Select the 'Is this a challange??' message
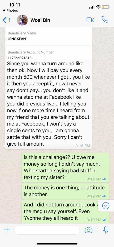Image resolution: width=114 pixels, height=247 pixels. tap(65, 167)
